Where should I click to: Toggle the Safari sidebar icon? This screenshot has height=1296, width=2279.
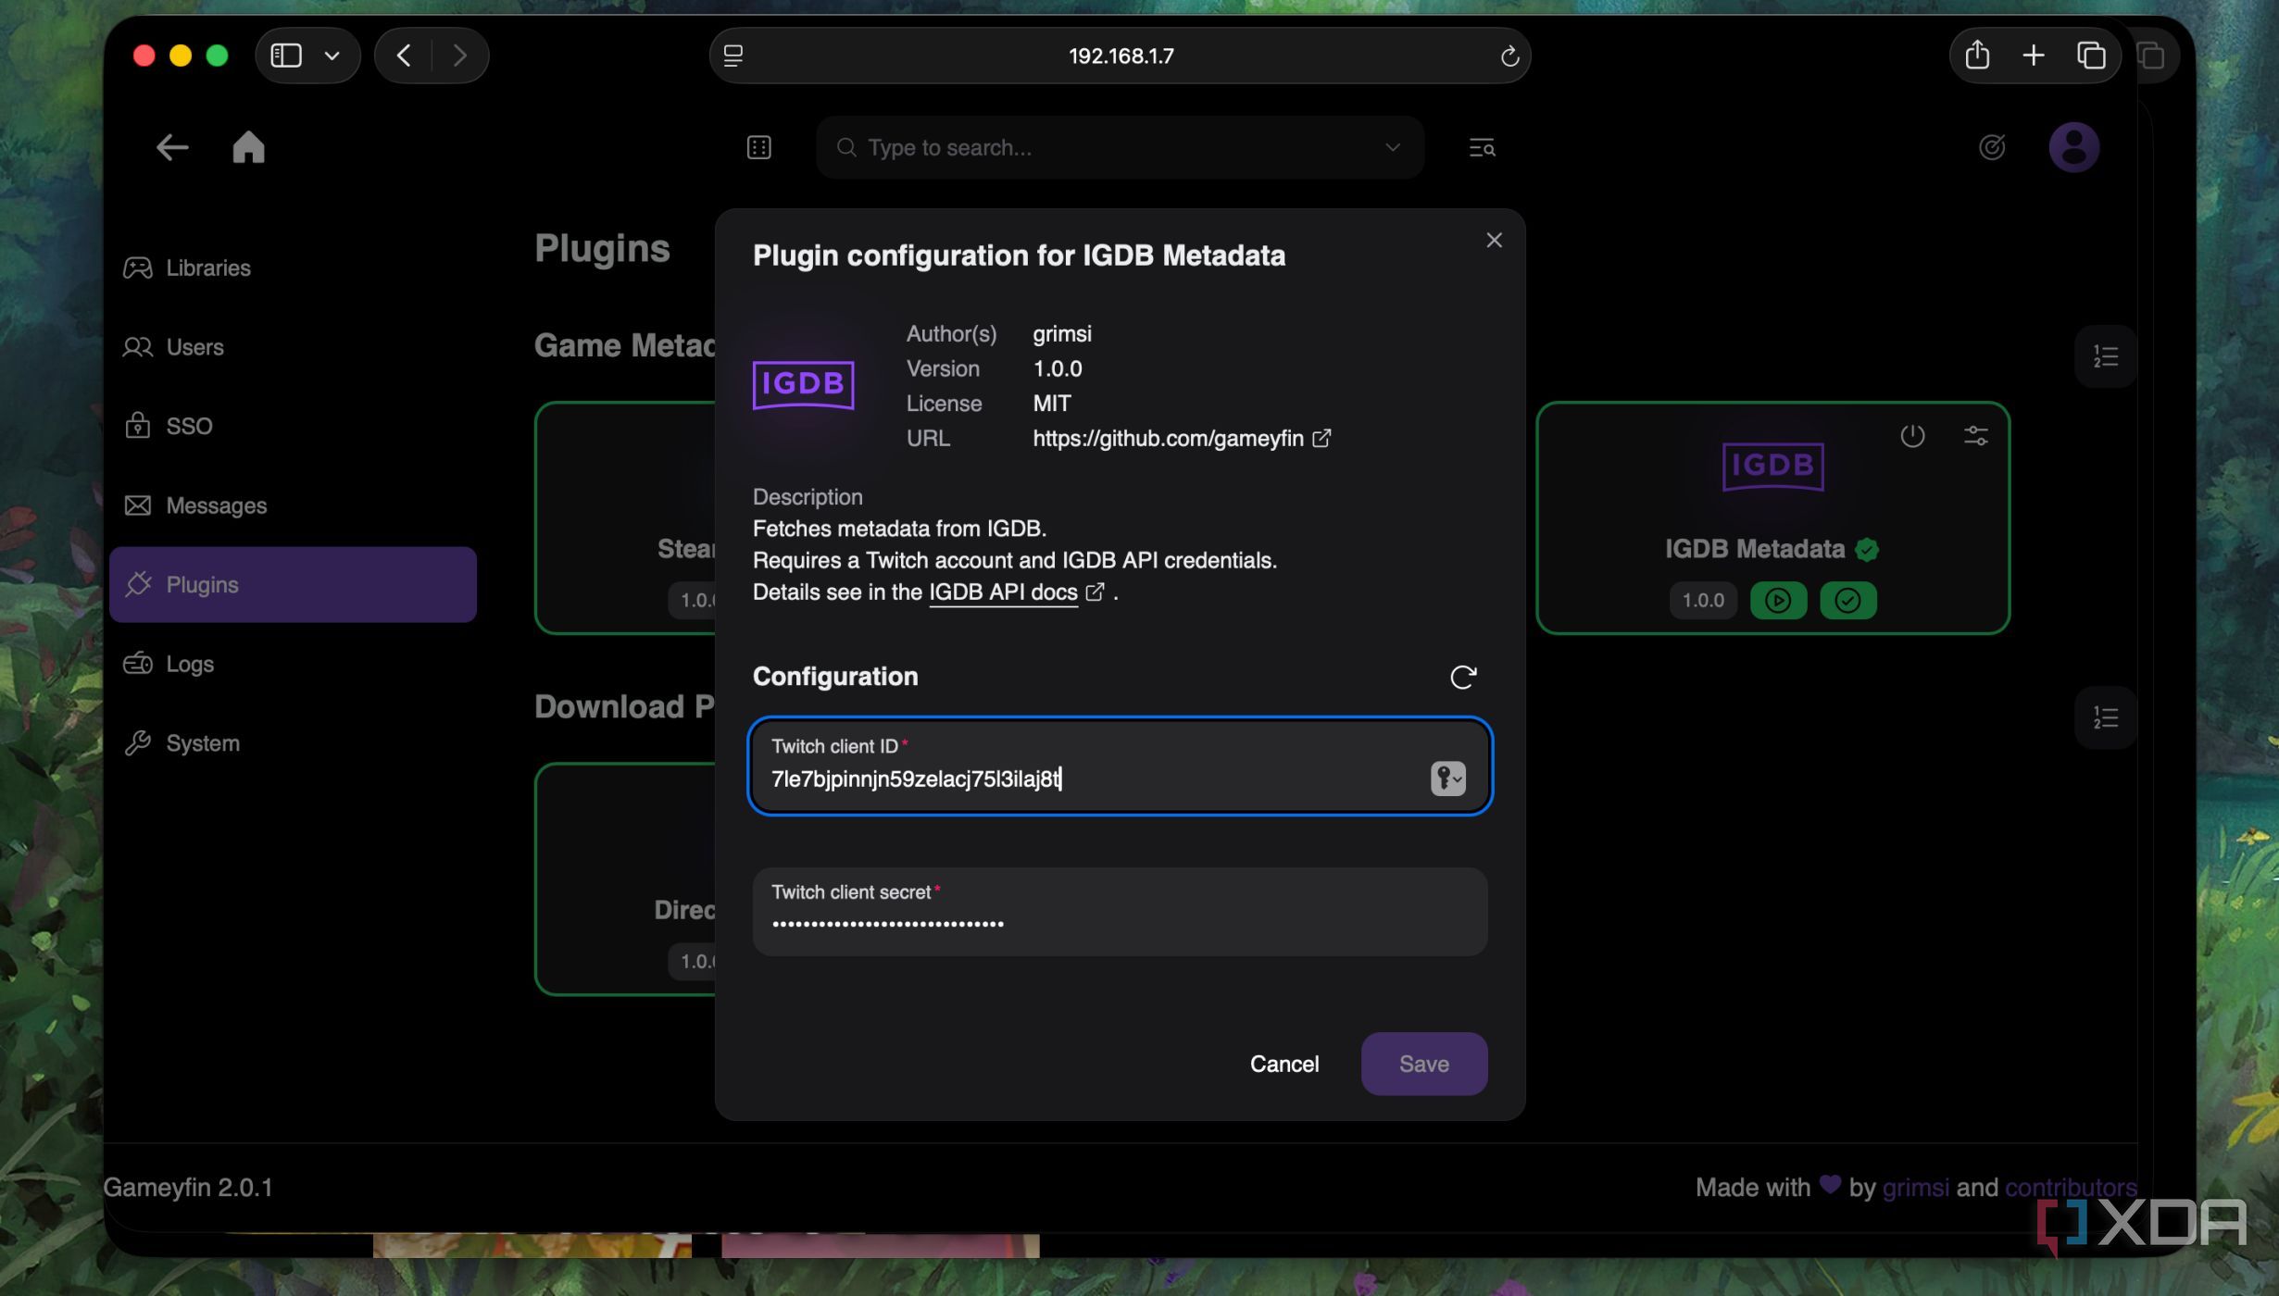(286, 56)
